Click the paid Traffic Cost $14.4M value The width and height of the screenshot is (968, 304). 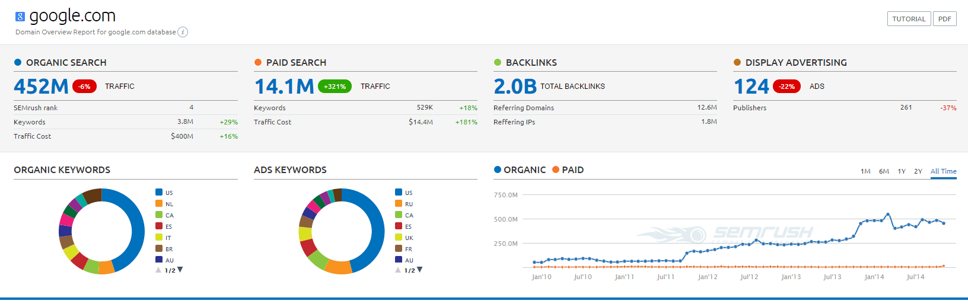coord(421,121)
